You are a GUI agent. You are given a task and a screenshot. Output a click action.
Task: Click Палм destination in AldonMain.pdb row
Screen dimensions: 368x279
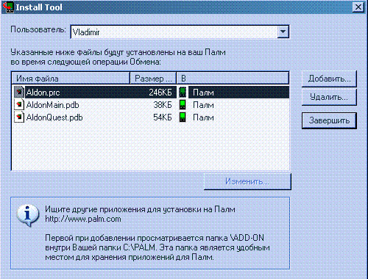203,105
